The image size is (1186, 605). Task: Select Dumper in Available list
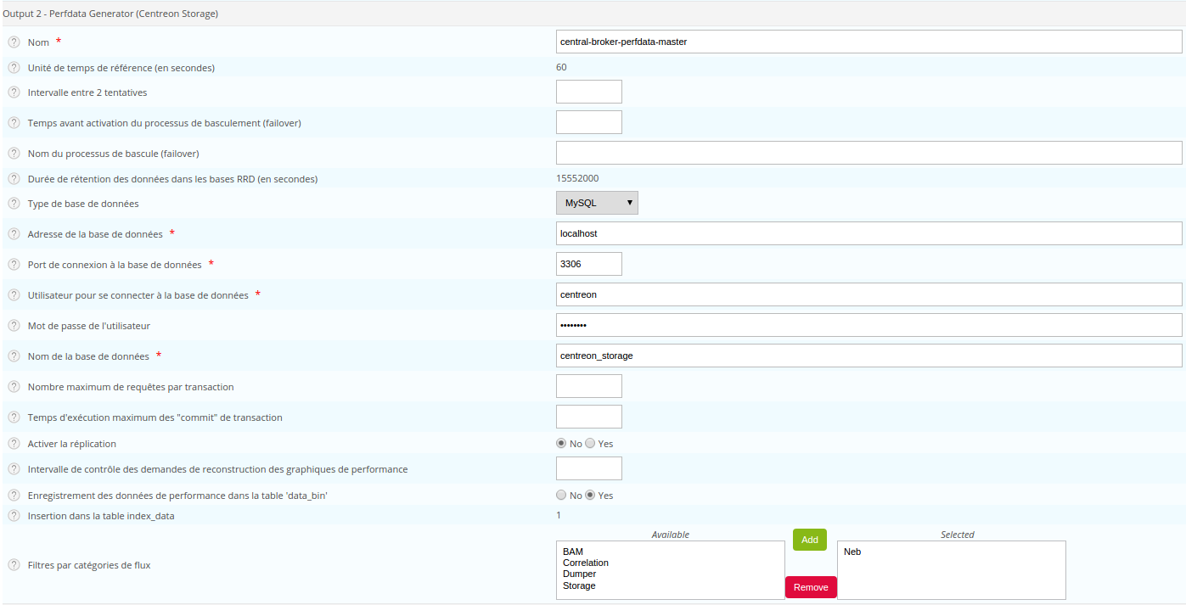point(580,574)
